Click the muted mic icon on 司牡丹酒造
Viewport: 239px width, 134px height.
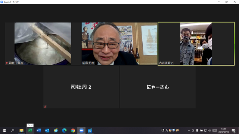click(x=7, y=63)
